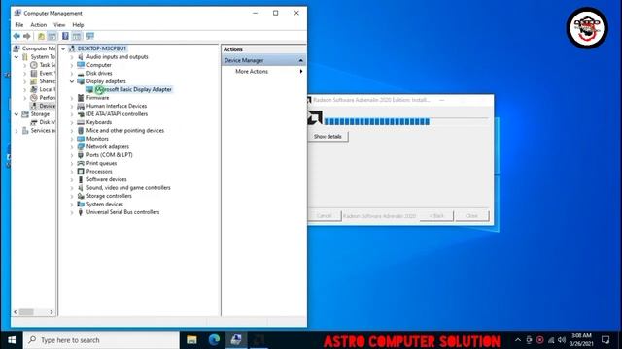The image size is (622, 349).
Task: Click the Forward arrow toolbar icon
Action: click(26, 36)
